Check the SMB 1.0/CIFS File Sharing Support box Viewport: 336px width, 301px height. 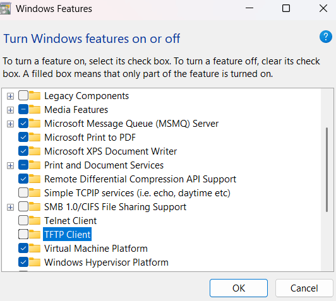[x=23, y=206]
